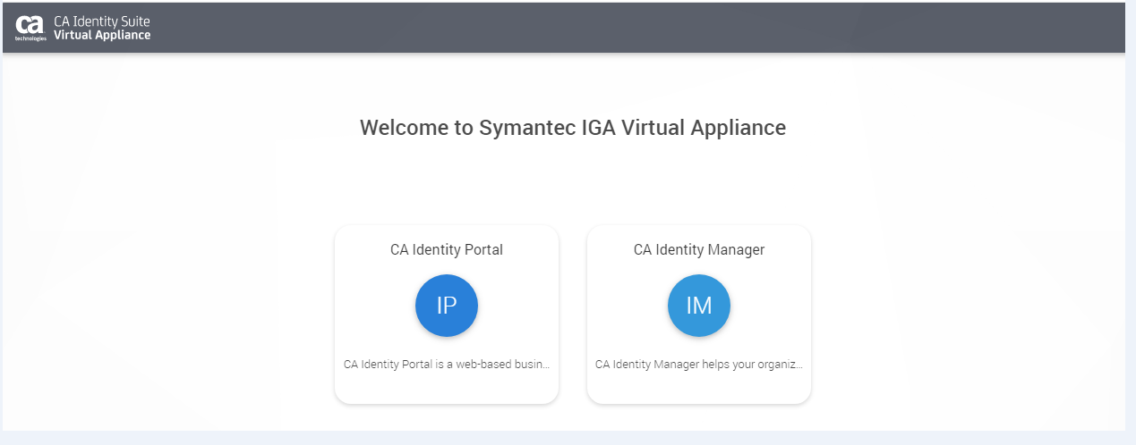Viewport: 1136px width, 445px height.
Task: Open the blue IM circle icon
Action: point(699,306)
